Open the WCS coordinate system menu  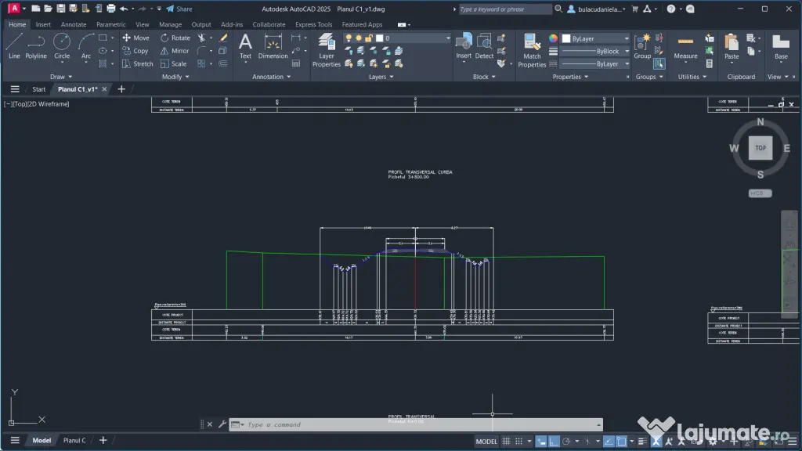(760, 193)
